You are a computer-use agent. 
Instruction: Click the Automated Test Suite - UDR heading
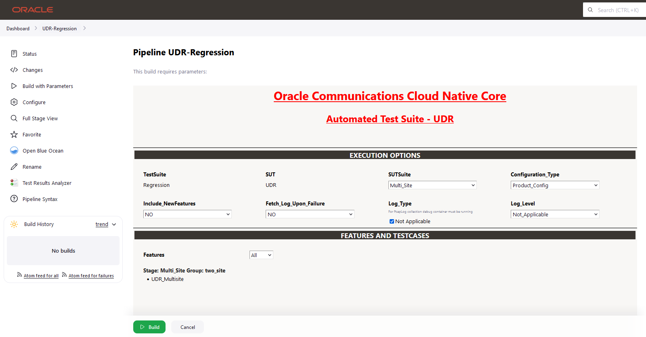390,119
